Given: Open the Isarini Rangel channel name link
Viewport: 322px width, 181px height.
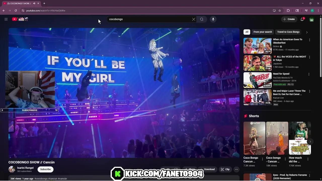Looking at the screenshot, I should point(25,168).
